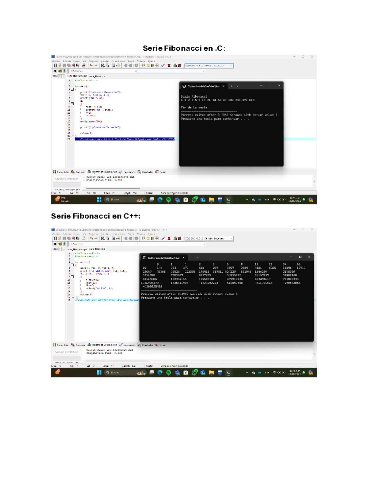Stop the running program execution

pyautogui.click(x=169, y=65)
